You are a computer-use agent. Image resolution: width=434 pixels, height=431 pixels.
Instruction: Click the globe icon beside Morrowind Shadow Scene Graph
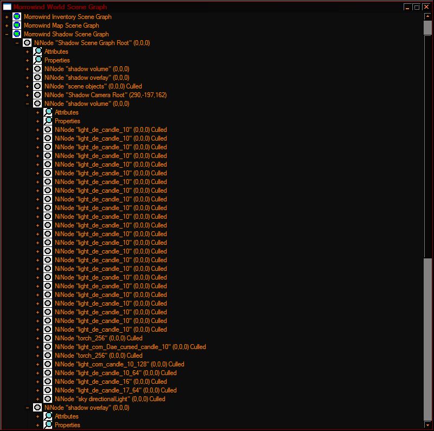[17, 34]
